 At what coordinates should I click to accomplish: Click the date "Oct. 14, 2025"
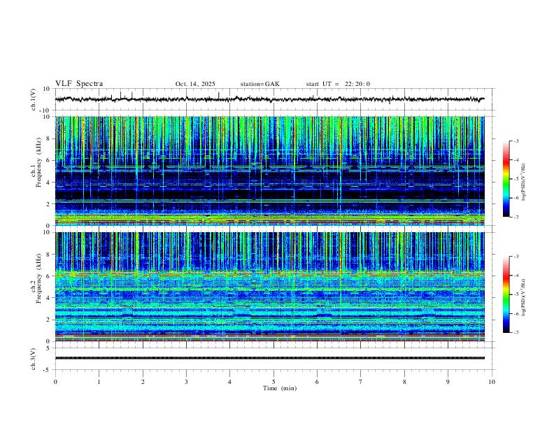point(195,84)
